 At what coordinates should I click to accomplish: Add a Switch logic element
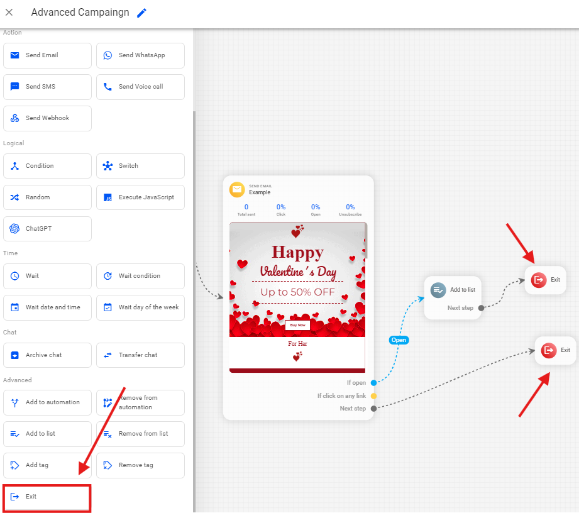coord(140,166)
